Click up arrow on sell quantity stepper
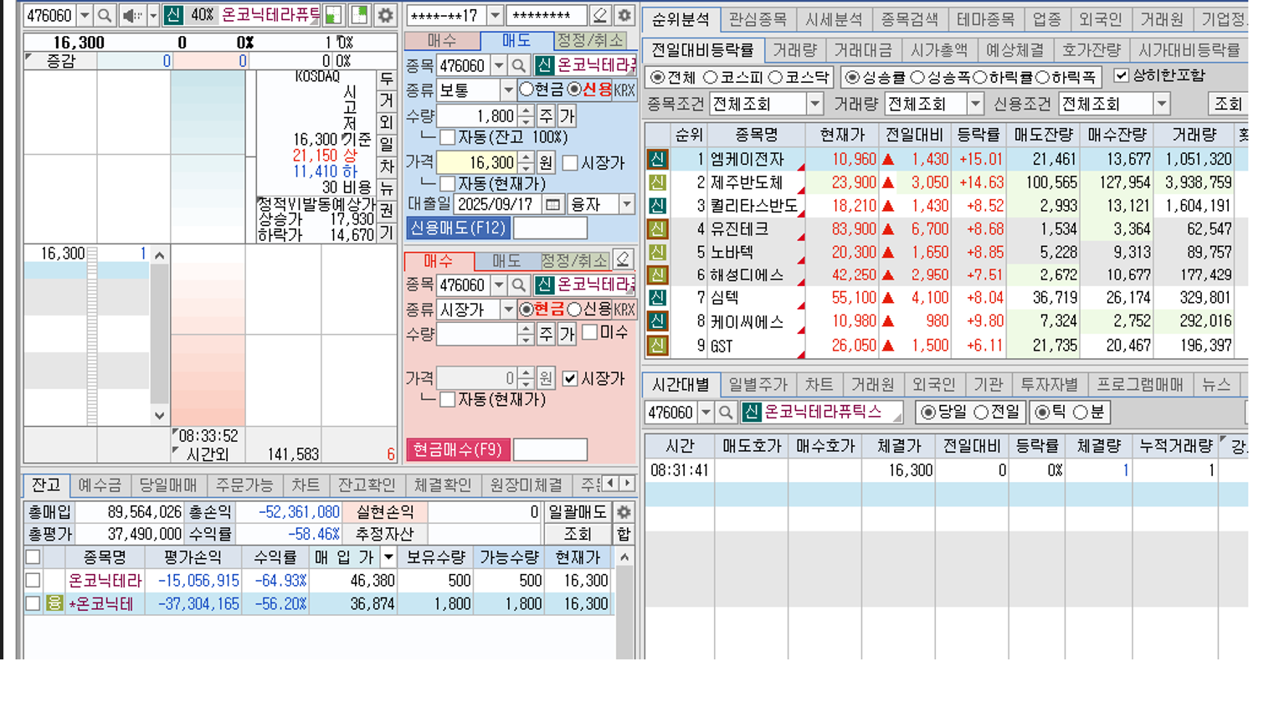The width and height of the screenshot is (1279, 723). 526,110
